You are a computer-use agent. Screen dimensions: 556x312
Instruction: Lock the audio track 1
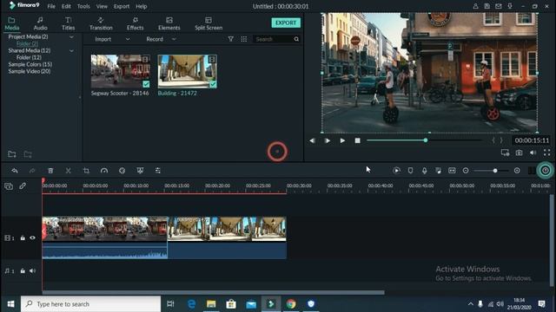tap(23, 271)
